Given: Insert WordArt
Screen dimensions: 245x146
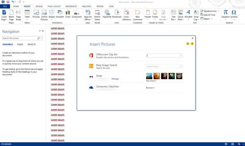Looking at the screenshot, I should 188,15.
